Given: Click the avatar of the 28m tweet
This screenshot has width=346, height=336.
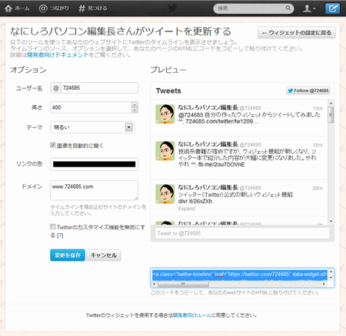Looking at the screenshot, I should 165,194.
